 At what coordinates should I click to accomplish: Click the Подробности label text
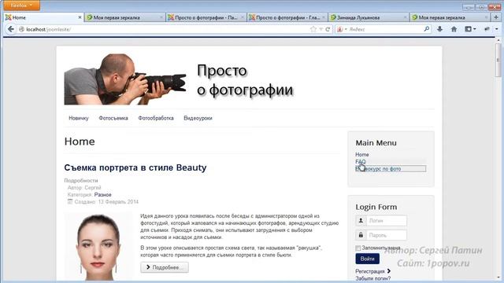point(81,181)
